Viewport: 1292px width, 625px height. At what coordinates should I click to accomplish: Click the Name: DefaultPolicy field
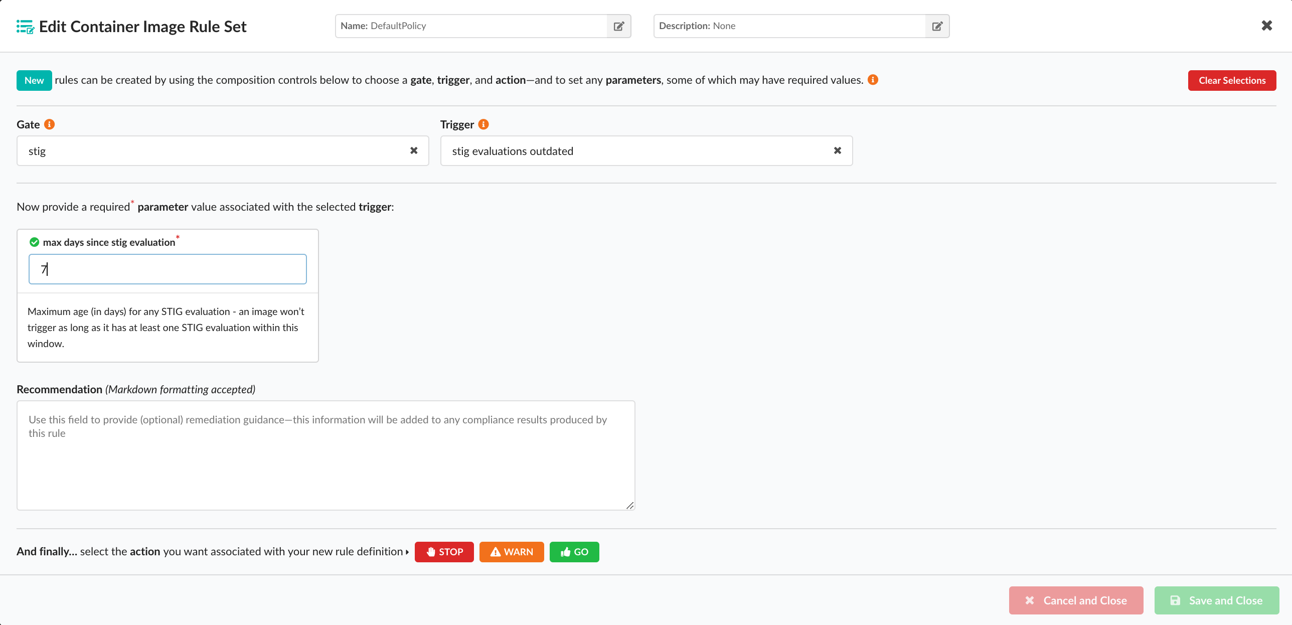pos(470,26)
